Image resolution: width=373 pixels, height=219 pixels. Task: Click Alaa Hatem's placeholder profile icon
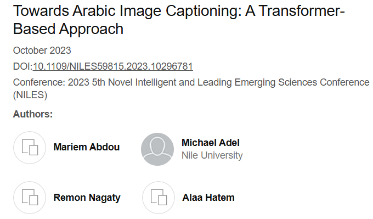pyautogui.click(x=159, y=198)
